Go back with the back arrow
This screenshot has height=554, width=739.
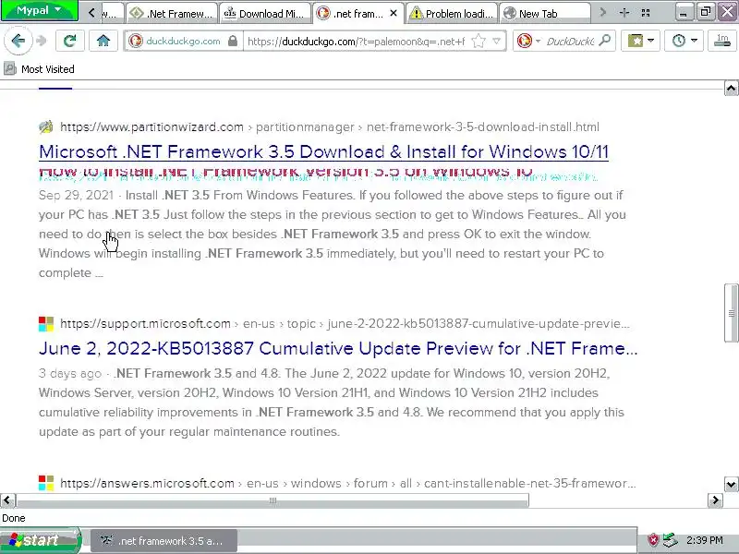pos(18,41)
